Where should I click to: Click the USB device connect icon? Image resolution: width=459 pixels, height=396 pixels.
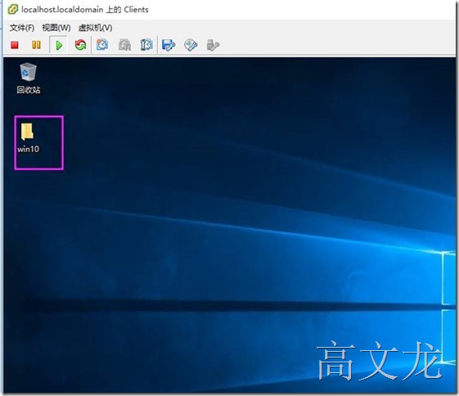[213, 45]
